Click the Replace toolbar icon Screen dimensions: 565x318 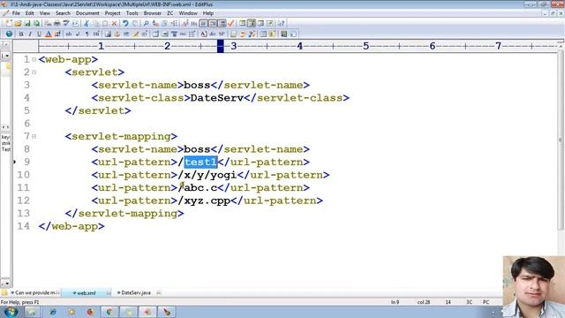[155, 23]
